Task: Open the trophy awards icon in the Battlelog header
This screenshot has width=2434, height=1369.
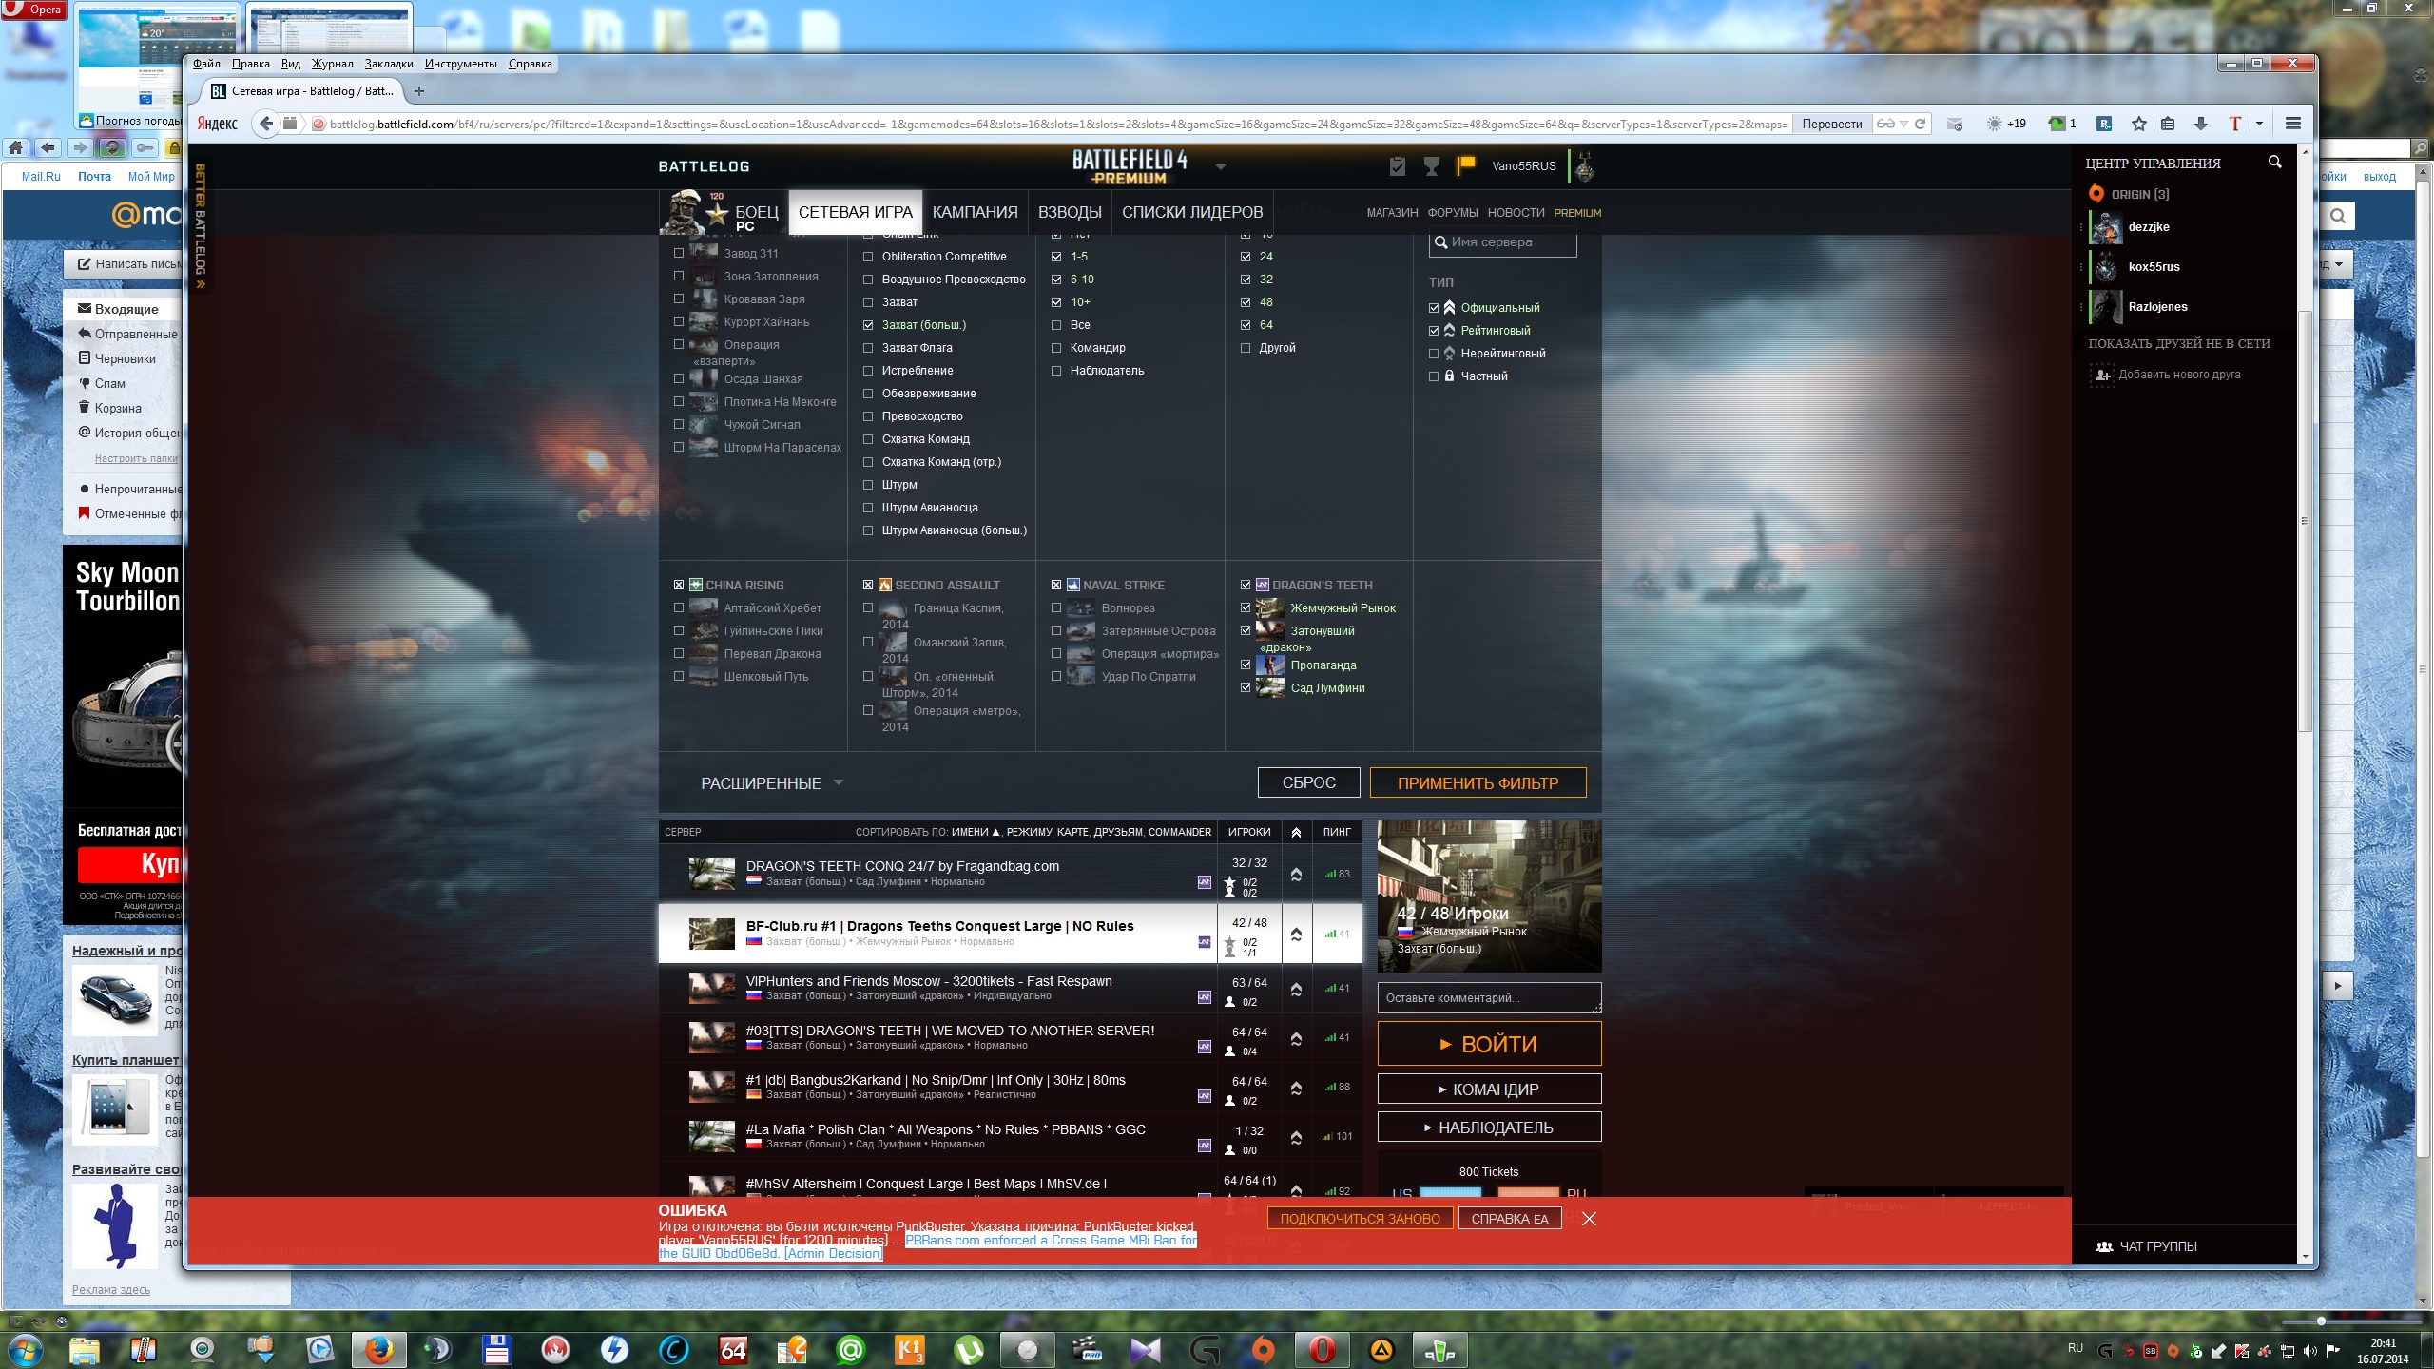Action: (x=1431, y=166)
